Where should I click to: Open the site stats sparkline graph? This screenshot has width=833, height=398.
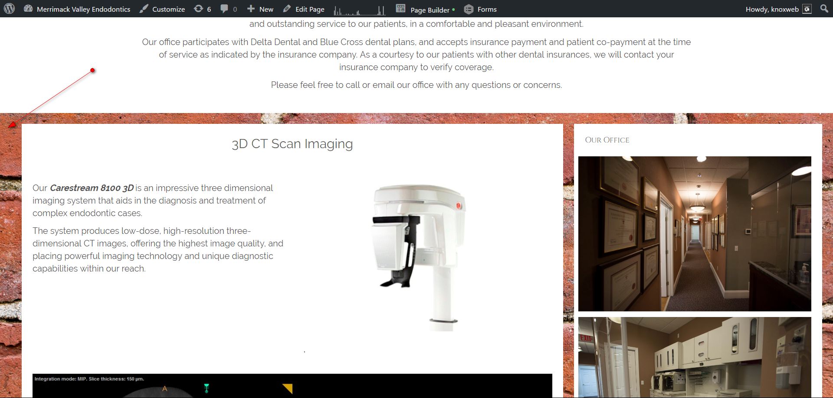[360, 10]
